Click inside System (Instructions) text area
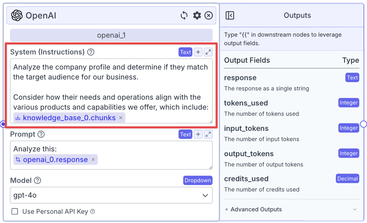The height and width of the screenshot is (223, 367). [111, 91]
